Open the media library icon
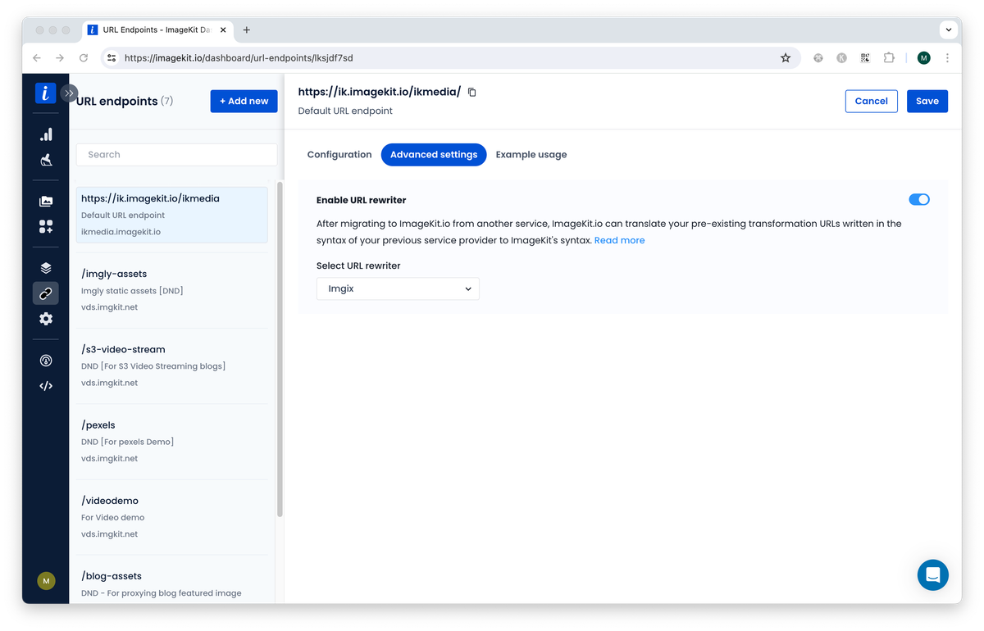This screenshot has width=984, height=631. click(x=46, y=201)
